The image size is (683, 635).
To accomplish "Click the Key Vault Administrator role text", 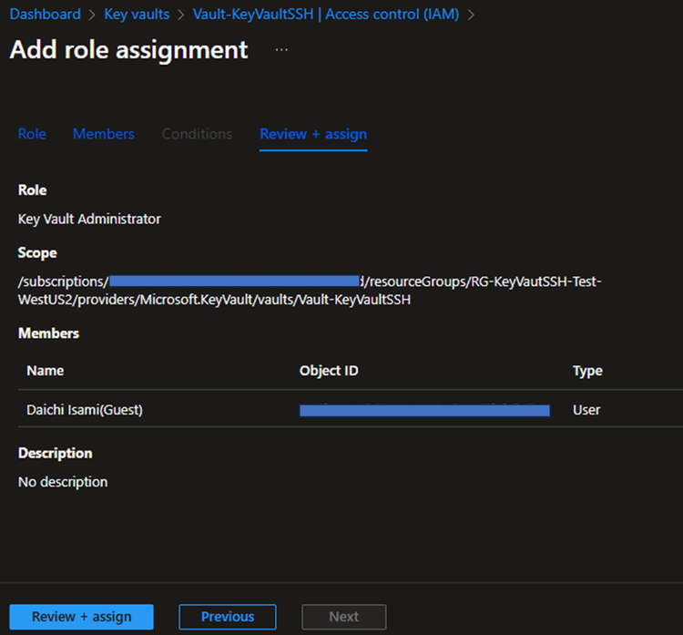I will (x=89, y=219).
